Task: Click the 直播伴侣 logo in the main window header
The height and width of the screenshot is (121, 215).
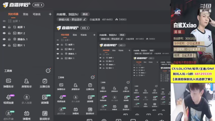Action: (x=16, y=5)
